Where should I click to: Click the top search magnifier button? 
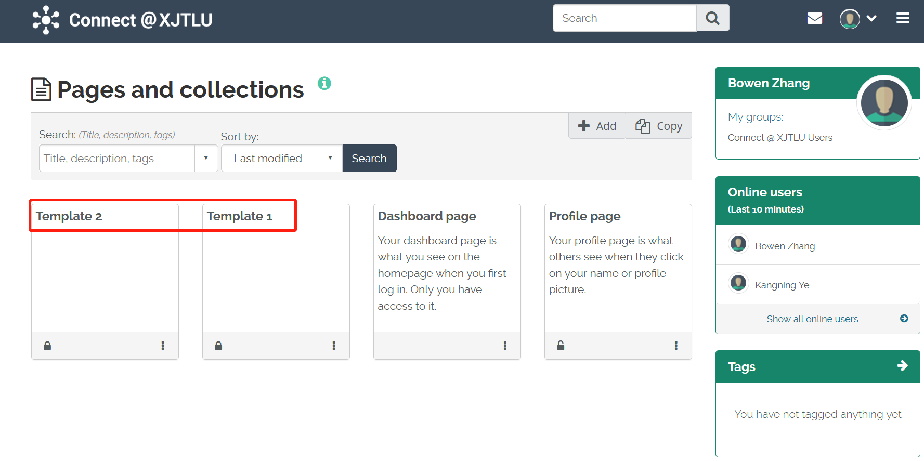pos(712,18)
